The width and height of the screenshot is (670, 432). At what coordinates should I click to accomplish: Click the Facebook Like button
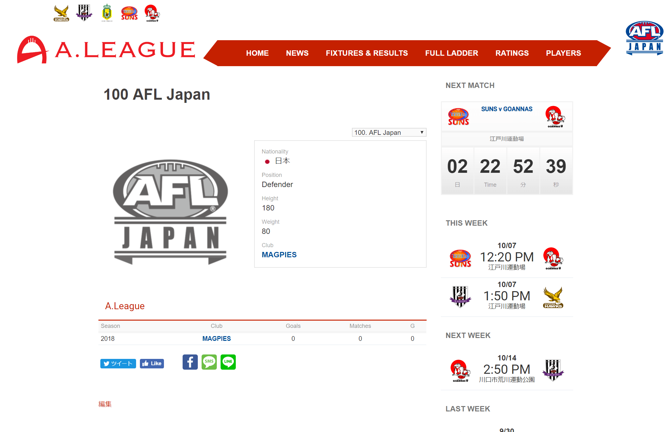coord(152,364)
